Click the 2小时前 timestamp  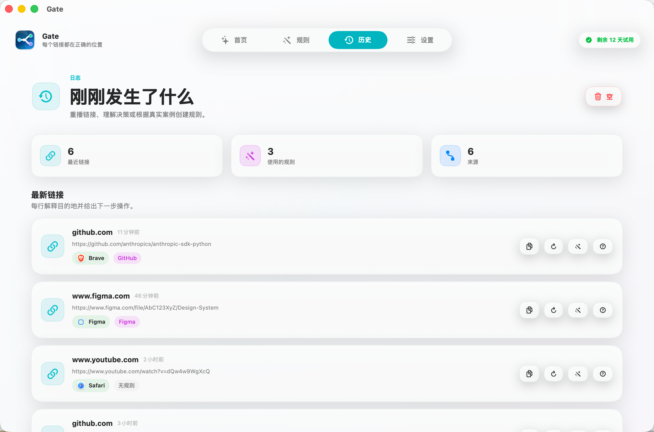pyautogui.click(x=154, y=359)
